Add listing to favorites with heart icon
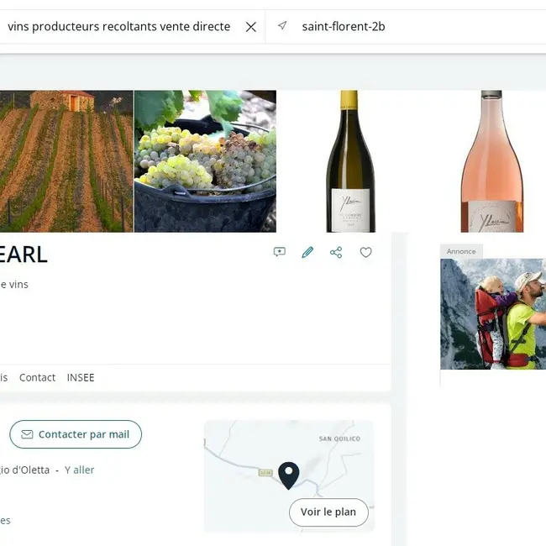This screenshot has height=546, width=546. click(x=365, y=252)
